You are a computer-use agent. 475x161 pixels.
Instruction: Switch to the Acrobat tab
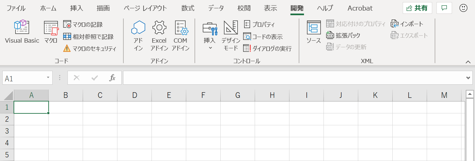click(x=360, y=8)
